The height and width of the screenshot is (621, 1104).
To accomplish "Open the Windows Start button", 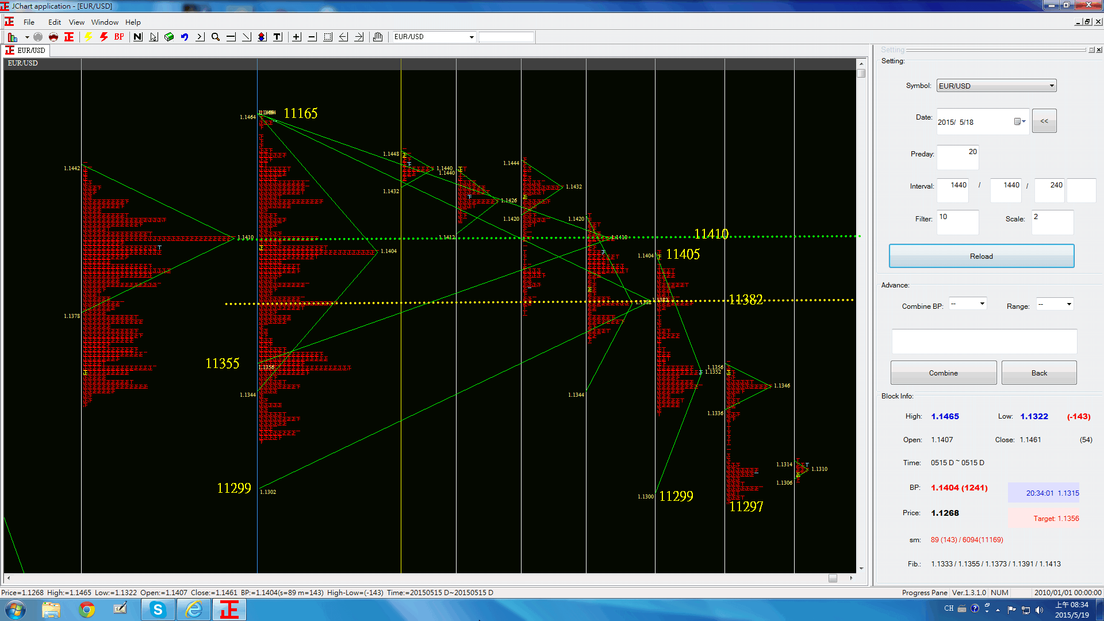I will pyautogui.click(x=16, y=609).
